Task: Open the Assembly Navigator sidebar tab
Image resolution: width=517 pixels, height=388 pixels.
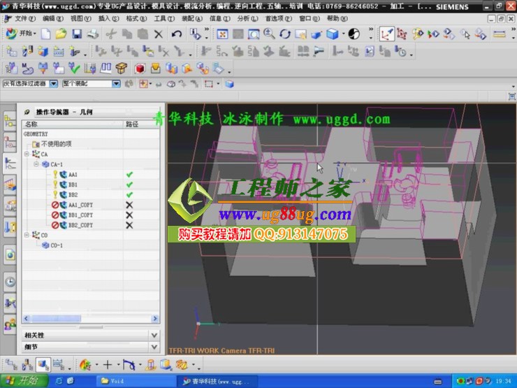Action: tap(10, 121)
